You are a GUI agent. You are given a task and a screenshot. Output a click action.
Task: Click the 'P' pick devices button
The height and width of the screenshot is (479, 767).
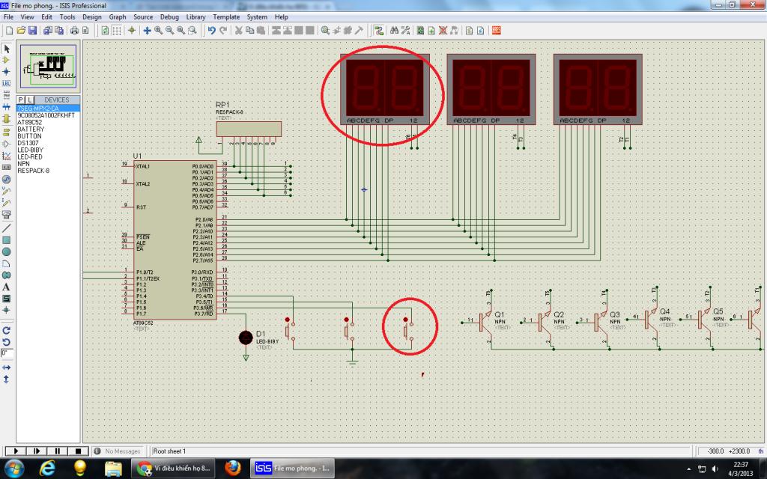pyautogui.click(x=21, y=100)
